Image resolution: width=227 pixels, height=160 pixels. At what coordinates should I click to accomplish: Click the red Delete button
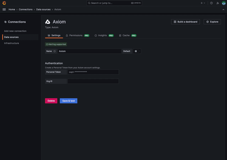tap(51, 100)
